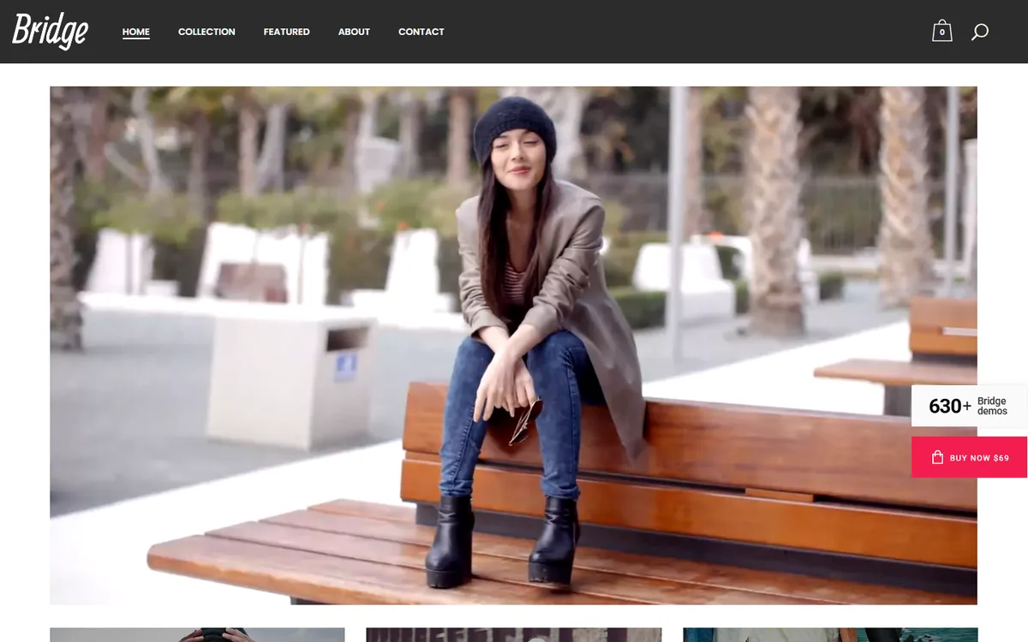Select the Home menu item
Viewport: 1028px width, 642px height.
click(136, 32)
